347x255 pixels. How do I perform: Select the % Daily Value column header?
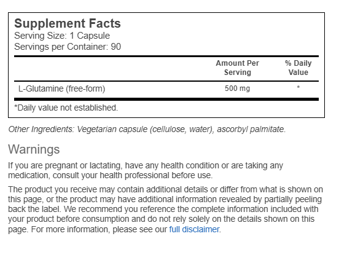tap(298, 68)
